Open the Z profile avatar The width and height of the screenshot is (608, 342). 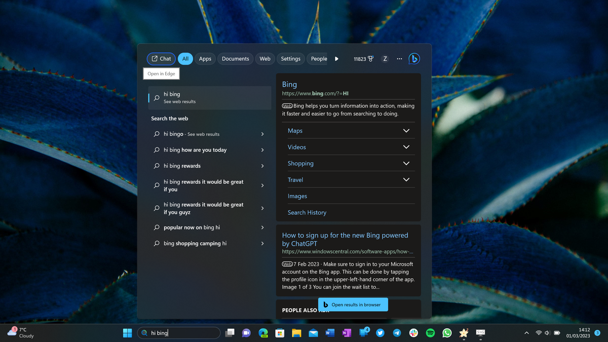click(385, 58)
